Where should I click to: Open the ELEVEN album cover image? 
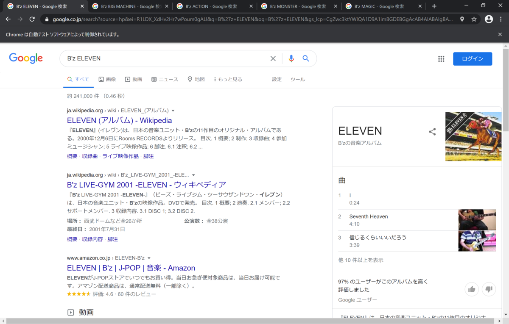point(473,136)
